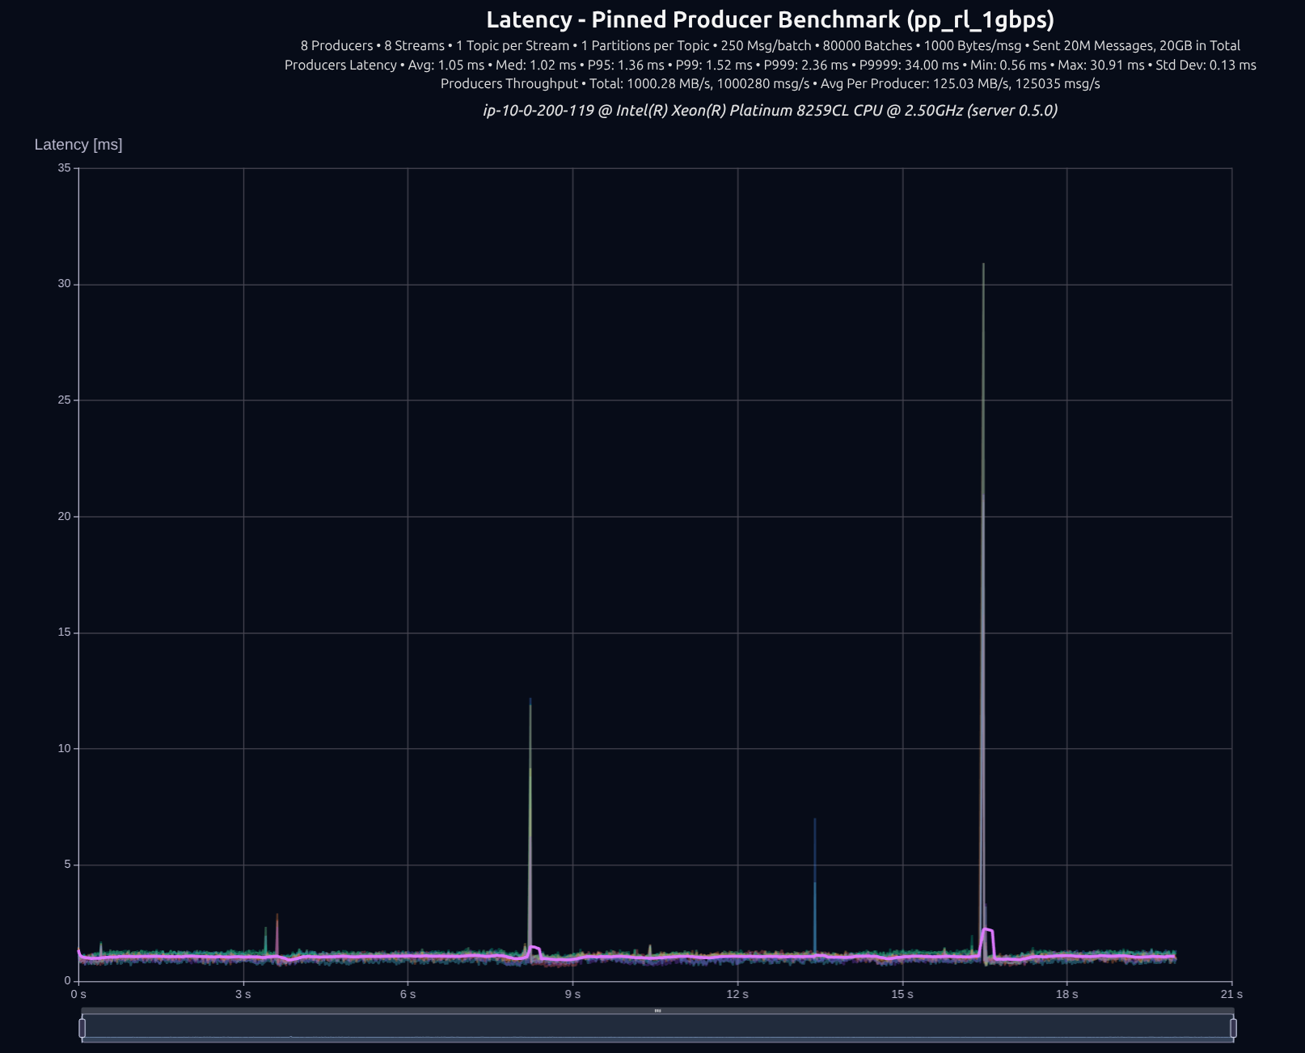
Task: Click the 9 s x-axis tick label
Action: [x=572, y=994]
